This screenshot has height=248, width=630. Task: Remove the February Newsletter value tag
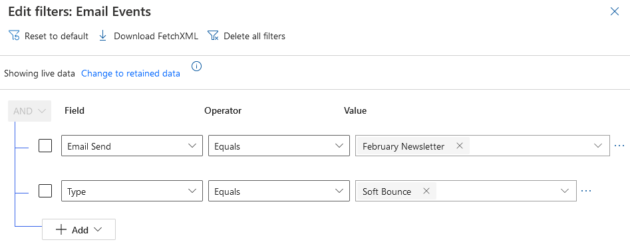(460, 146)
